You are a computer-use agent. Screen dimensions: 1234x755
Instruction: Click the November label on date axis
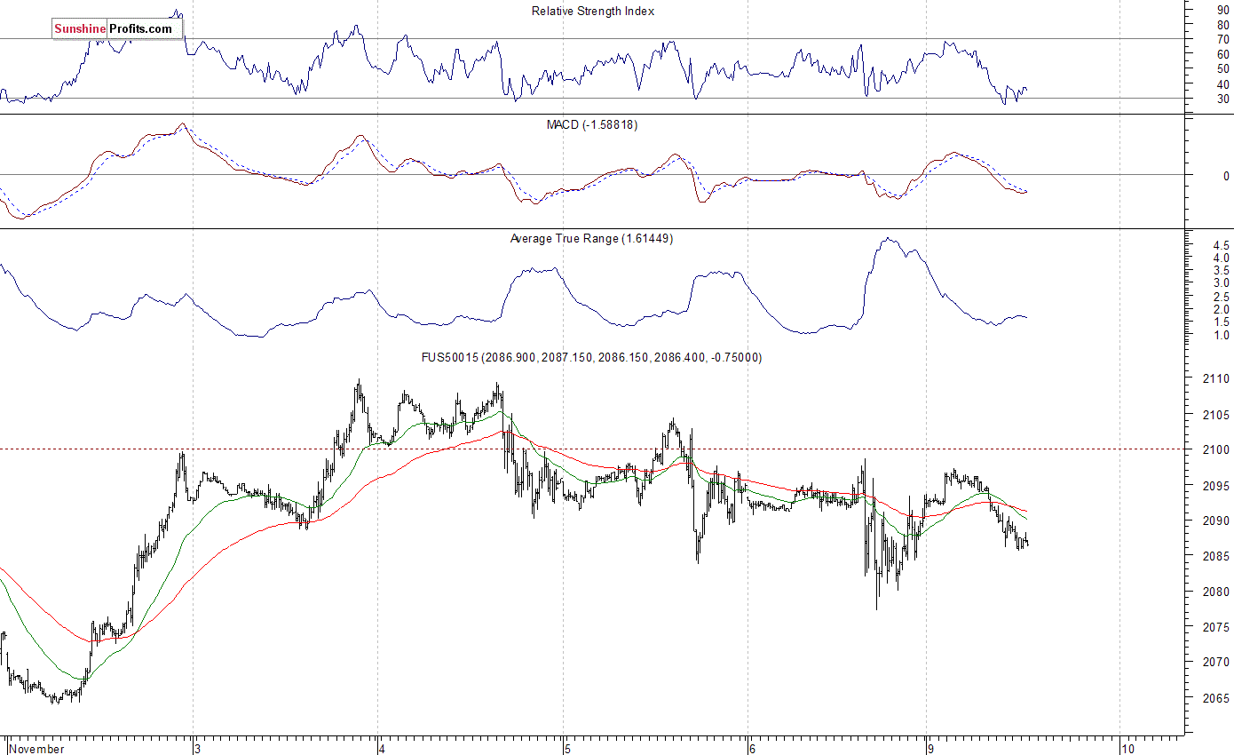[36, 749]
